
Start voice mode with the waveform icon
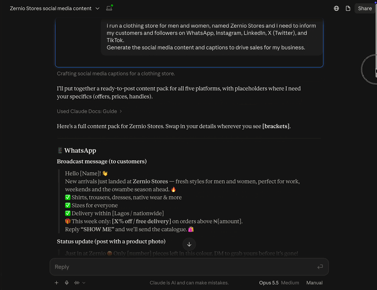(x=77, y=283)
